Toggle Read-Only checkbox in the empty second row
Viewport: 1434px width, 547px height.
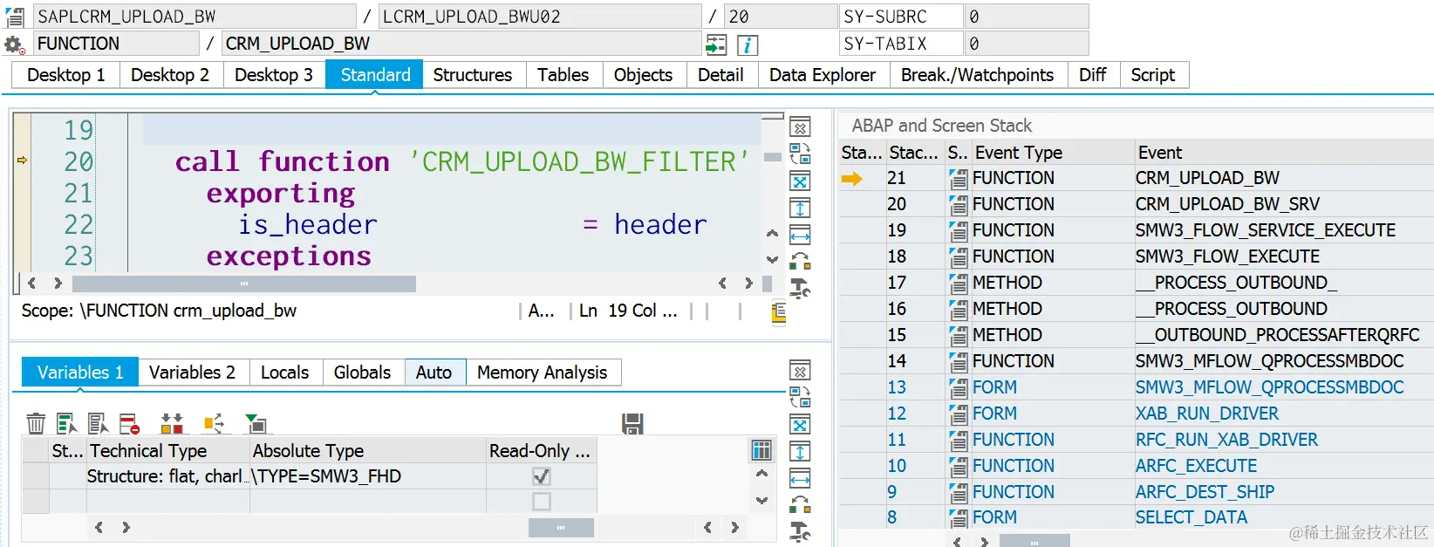542,502
